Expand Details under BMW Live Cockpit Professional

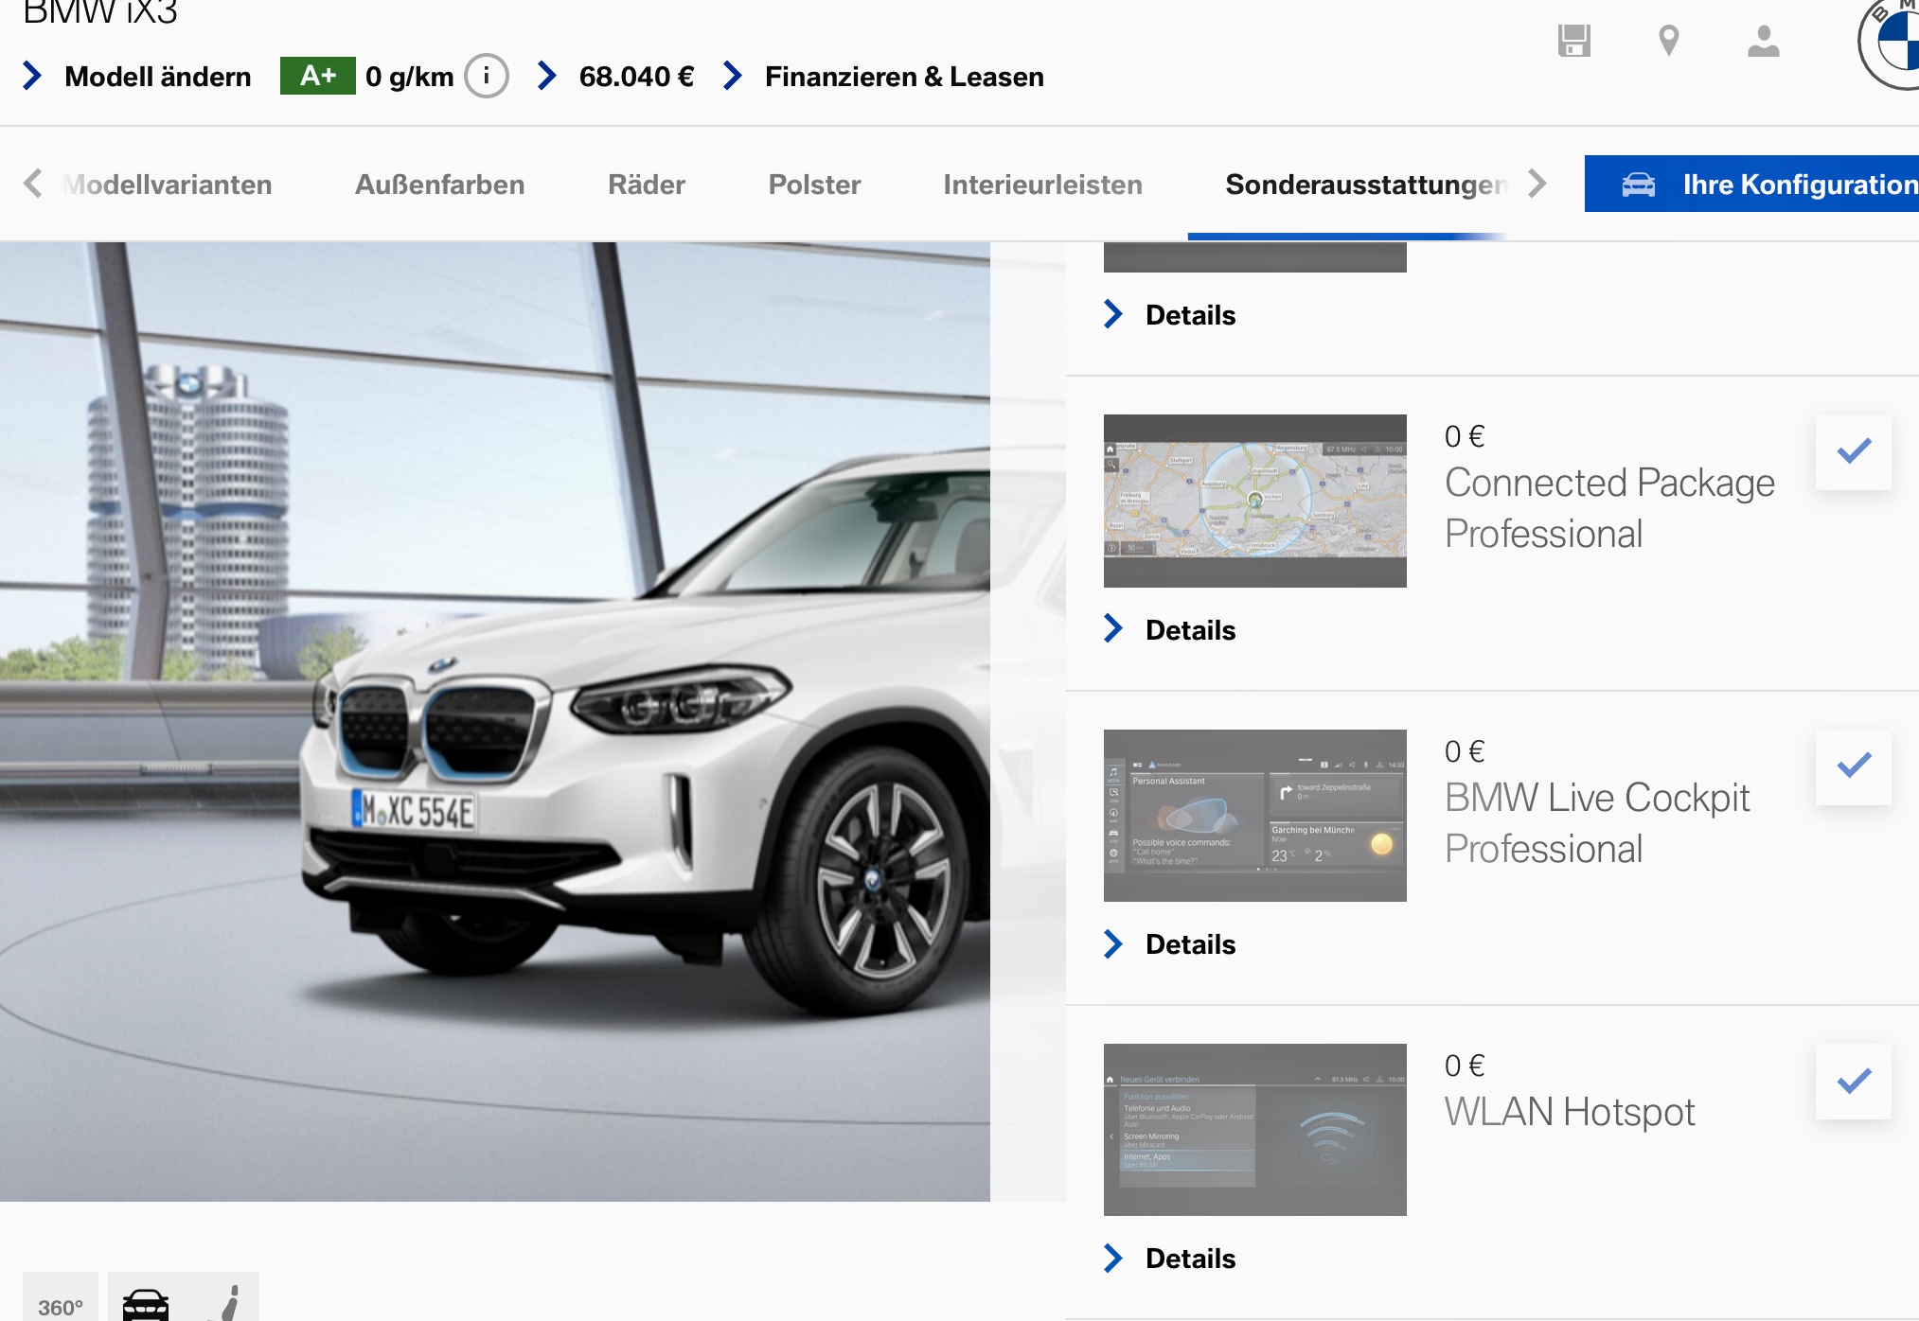pyautogui.click(x=1170, y=943)
